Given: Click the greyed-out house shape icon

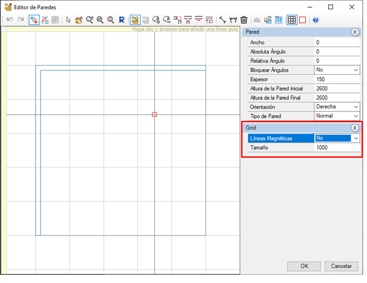Looking at the screenshot, I should click(257, 20).
